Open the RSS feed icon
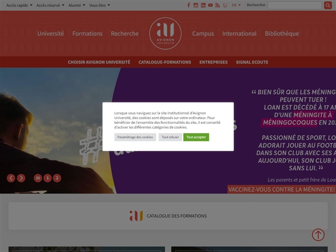Image resolution: width=336 pixels, height=252 pixels. 217,5
